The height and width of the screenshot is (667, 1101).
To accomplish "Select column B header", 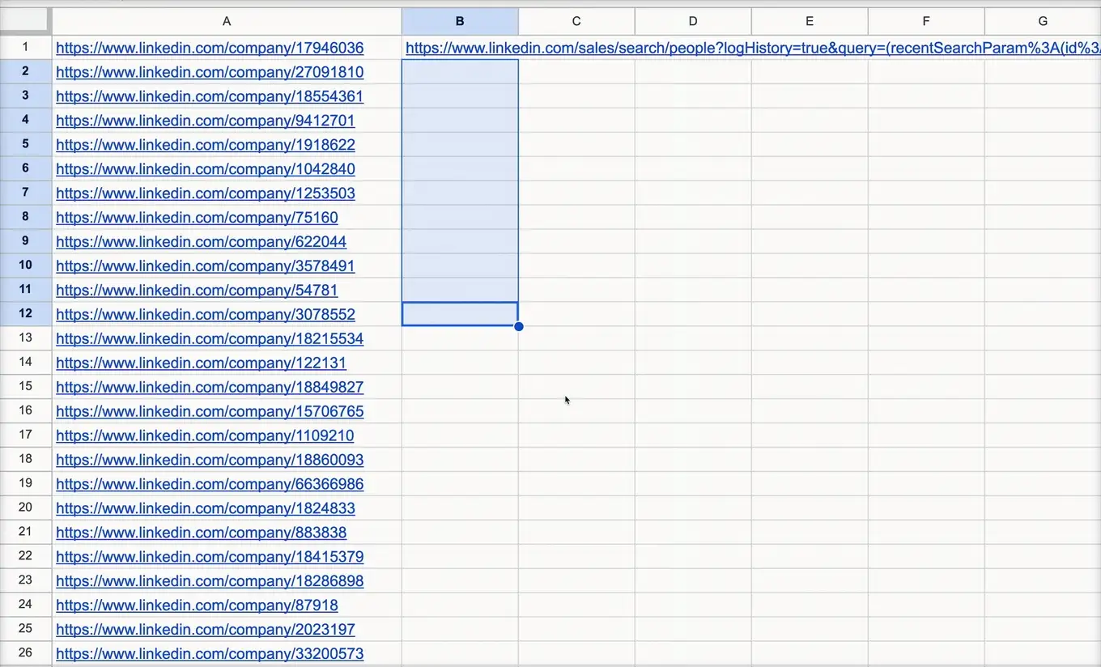I will click(460, 22).
